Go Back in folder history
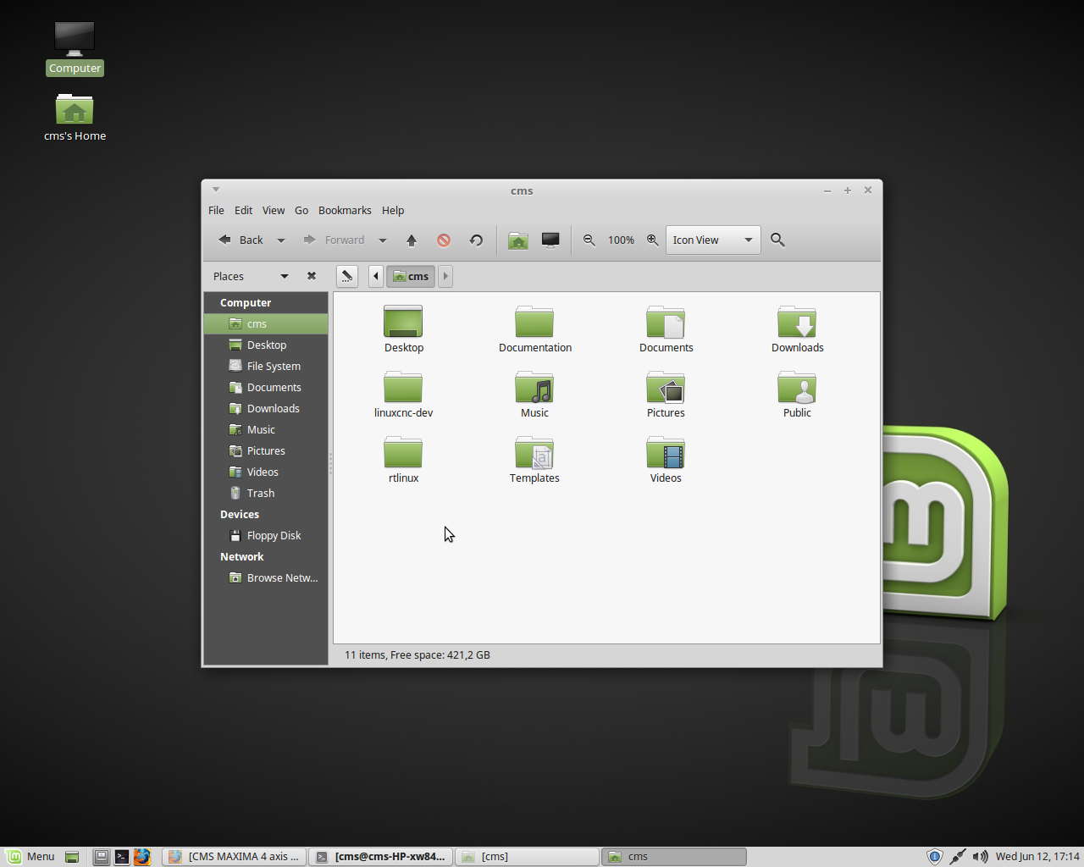The width and height of the screenshot is (1084, 867). coord(241,240)
